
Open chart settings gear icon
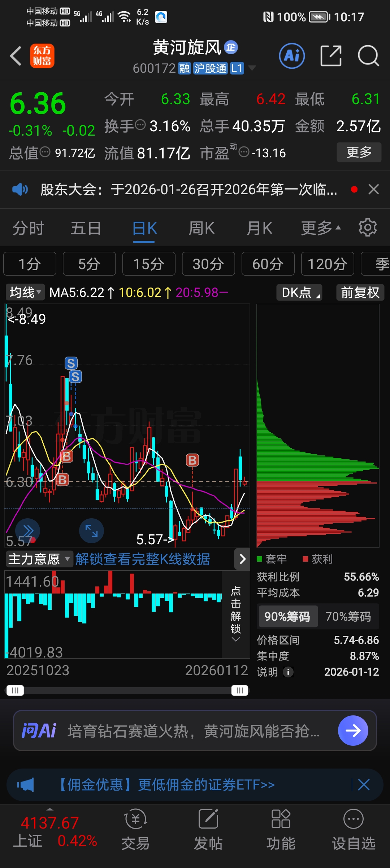pos(368,227)
